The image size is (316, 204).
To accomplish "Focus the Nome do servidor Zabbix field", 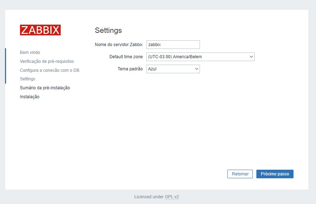I will point(173,45).
